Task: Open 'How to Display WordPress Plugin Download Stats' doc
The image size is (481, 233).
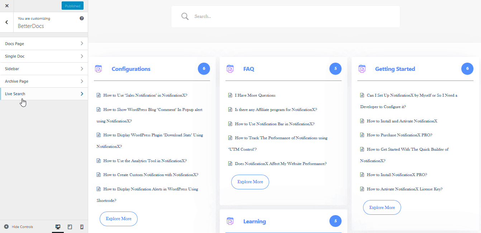Action: point(150,141)
